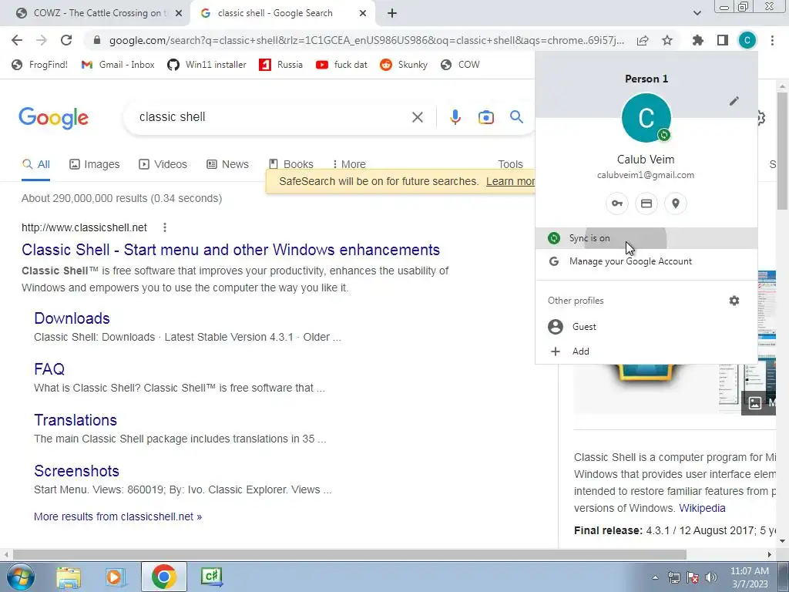Open the Gmail - Inbox bookmark
789x592 pixels.
click(118, 65)
